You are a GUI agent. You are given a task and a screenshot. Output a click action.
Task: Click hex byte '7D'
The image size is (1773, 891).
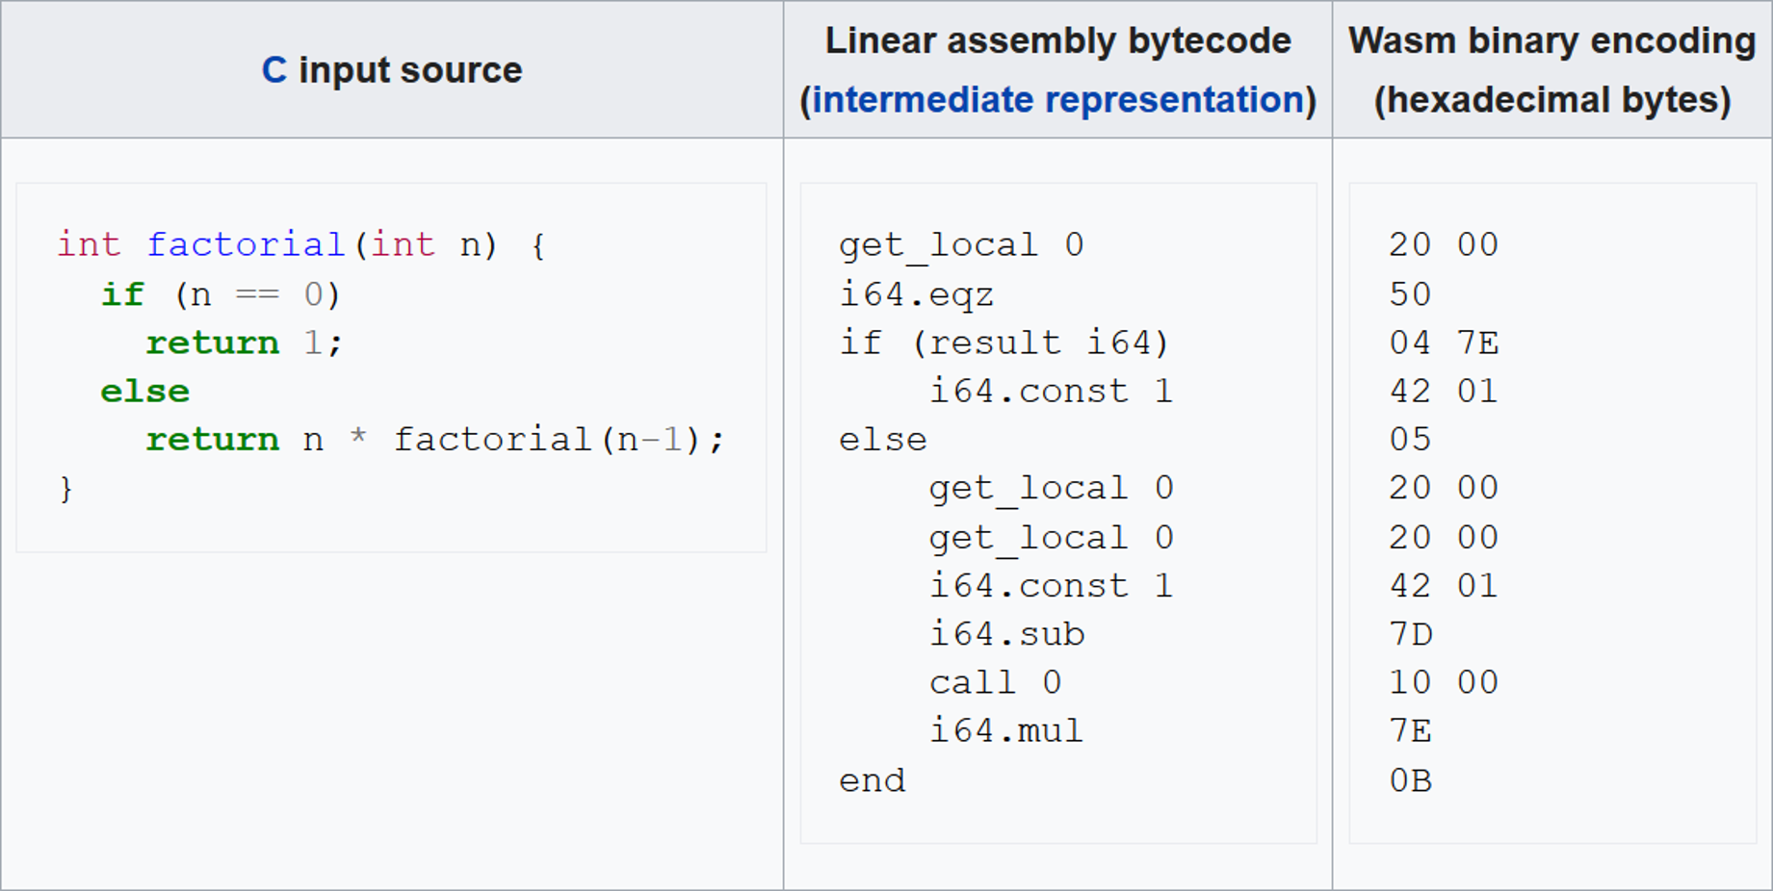click(1410, 634)
